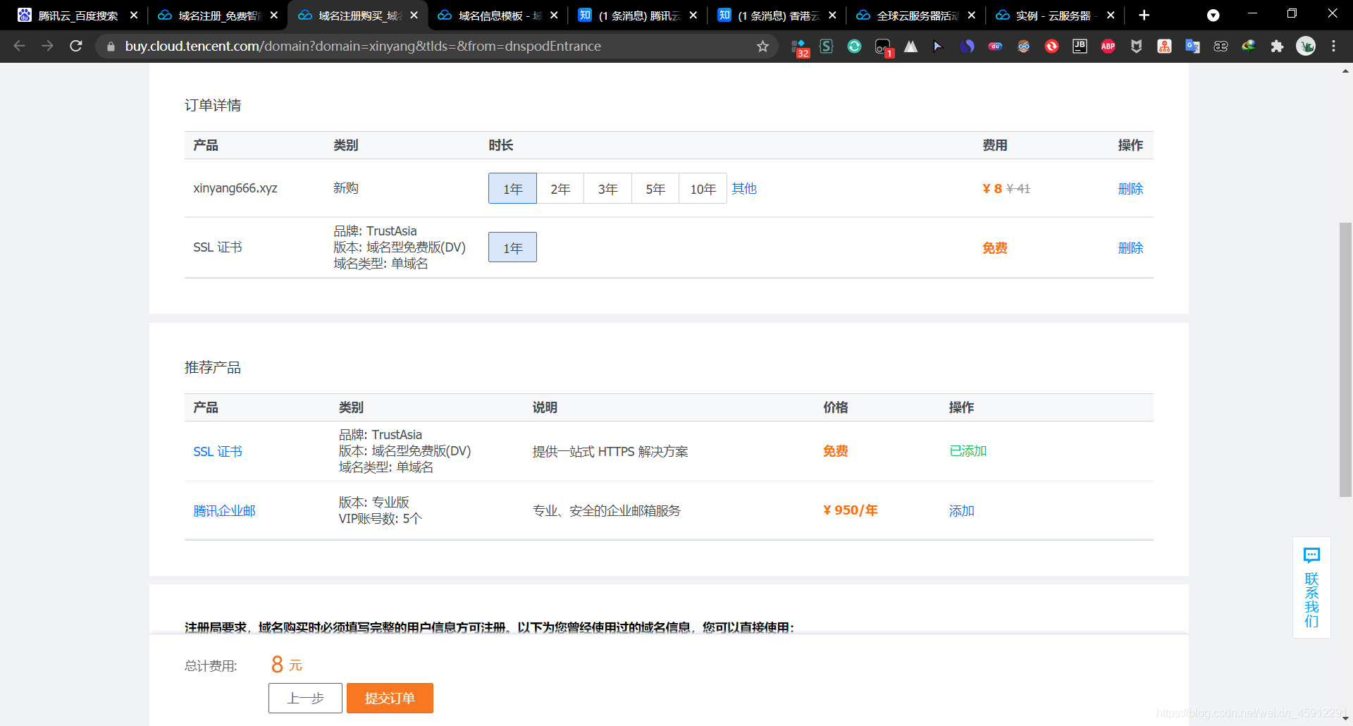This screenshot has height=726, width=1353.
Task: Switch to the 腾讯云_百度搜索 tab
Action: [x=78, y=16]
